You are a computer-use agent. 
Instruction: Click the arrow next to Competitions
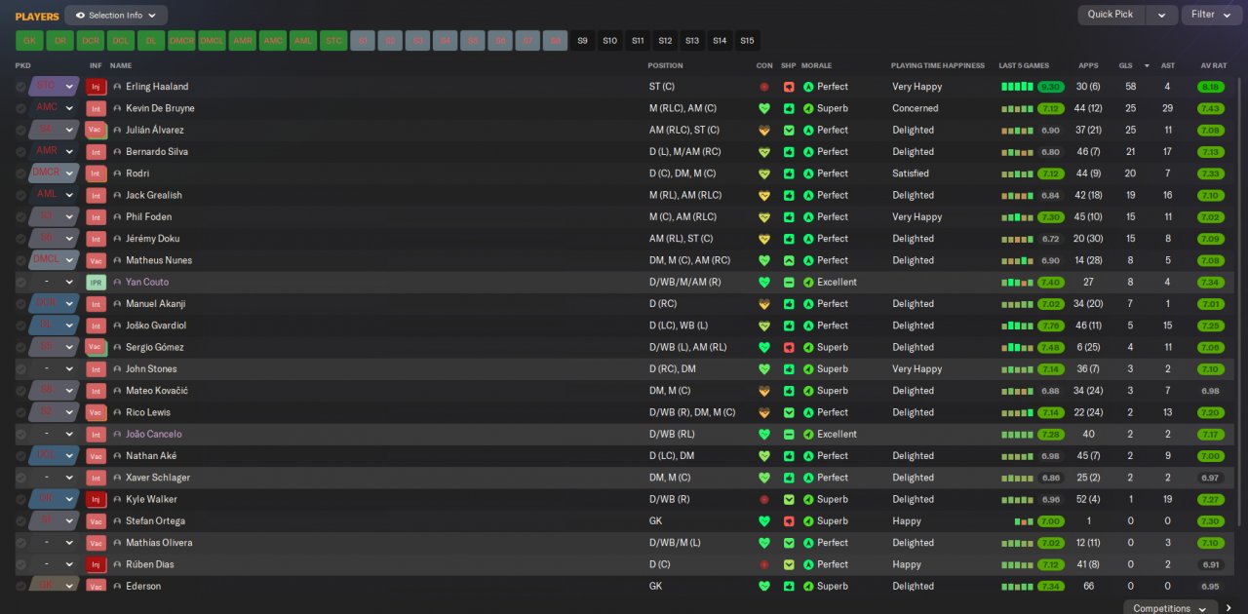(1228, 607)
